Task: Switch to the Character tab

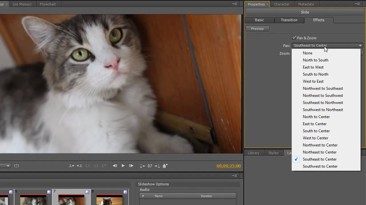Action: click(x=281, y=4)
